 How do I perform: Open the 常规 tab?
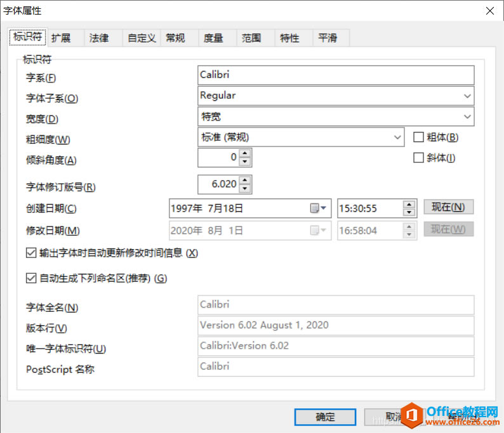(x=180, y=38)
